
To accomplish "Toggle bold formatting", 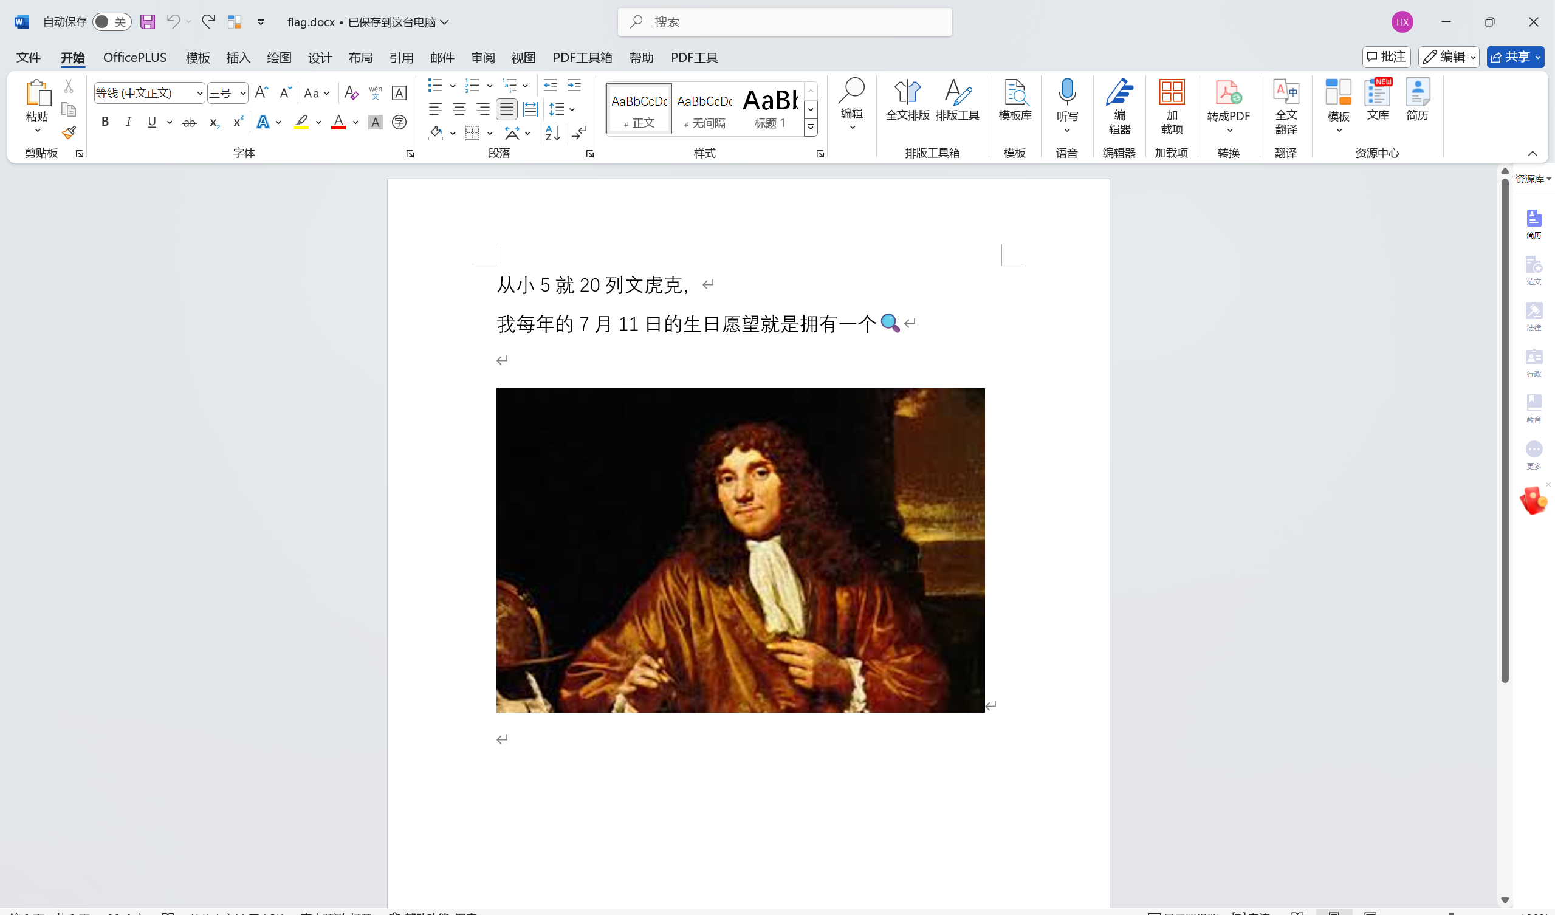I will point(105,122).
